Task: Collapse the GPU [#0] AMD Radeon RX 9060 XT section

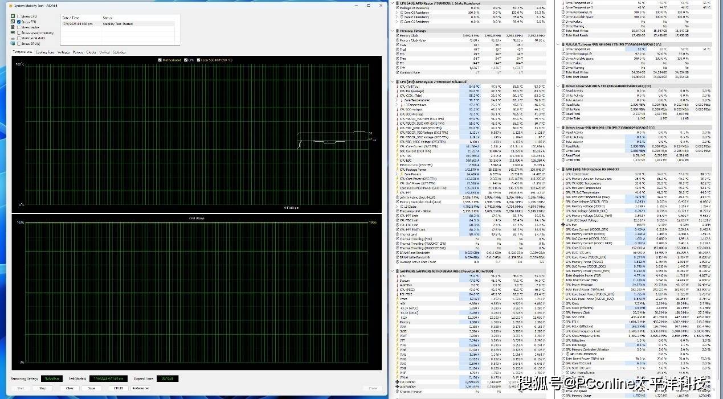Action: tap(558, 169)
